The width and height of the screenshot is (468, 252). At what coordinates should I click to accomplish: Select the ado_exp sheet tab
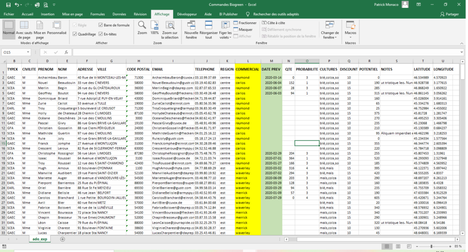pos(40,239)
